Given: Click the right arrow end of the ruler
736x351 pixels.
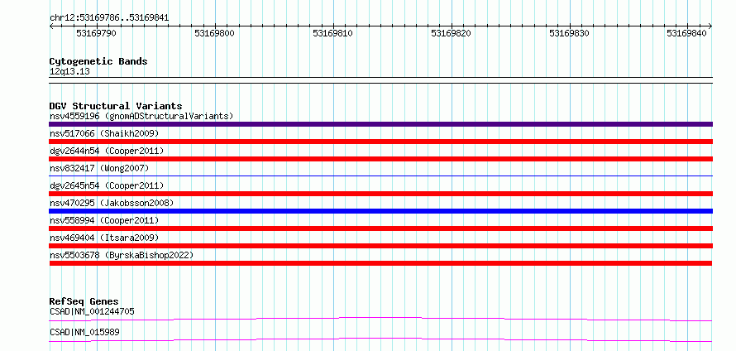Looking at the screenshot, I should tap(710, 26).
